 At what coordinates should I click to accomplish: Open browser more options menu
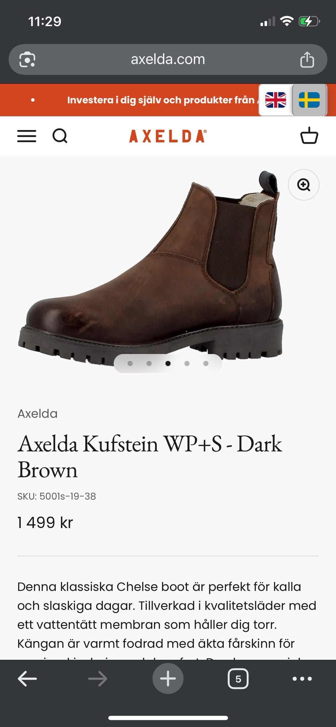click(x=302, y=679)
